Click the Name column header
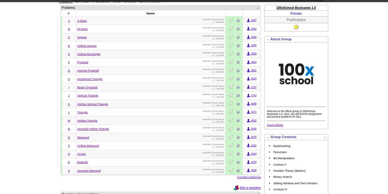This screenshot has width=388, height=194. coord(150,13)
